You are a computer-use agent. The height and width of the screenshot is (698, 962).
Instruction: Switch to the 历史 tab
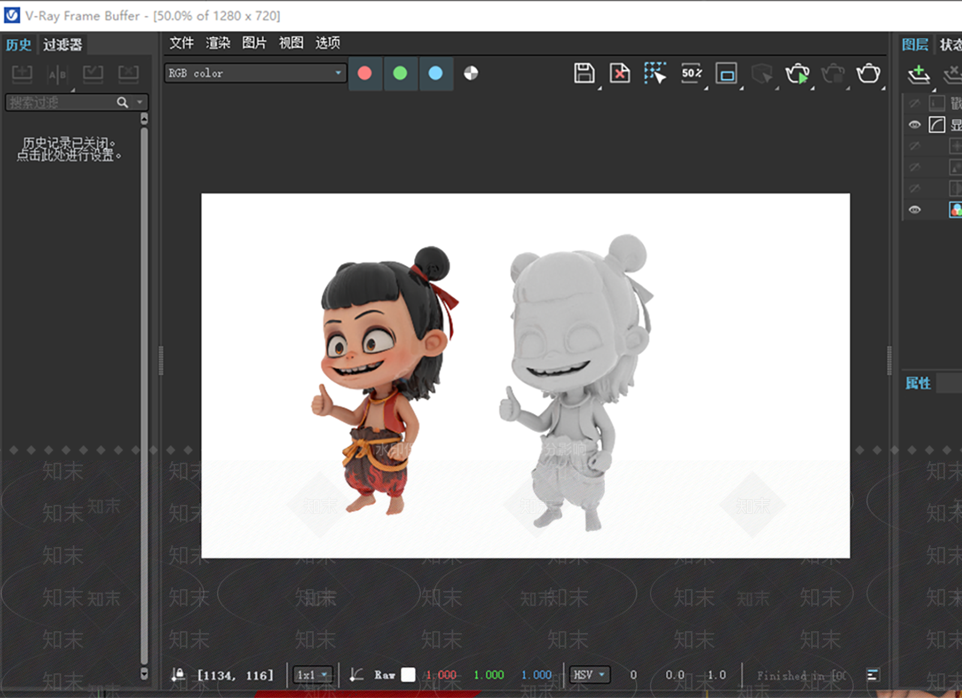click(x=19, y=45)
